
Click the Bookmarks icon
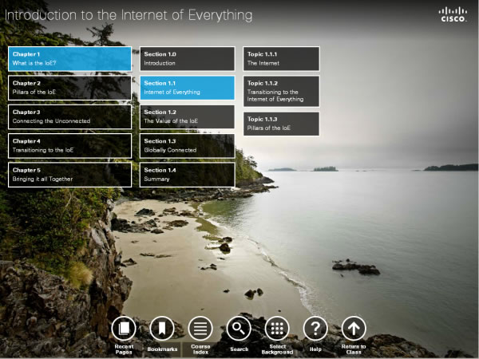161,328
